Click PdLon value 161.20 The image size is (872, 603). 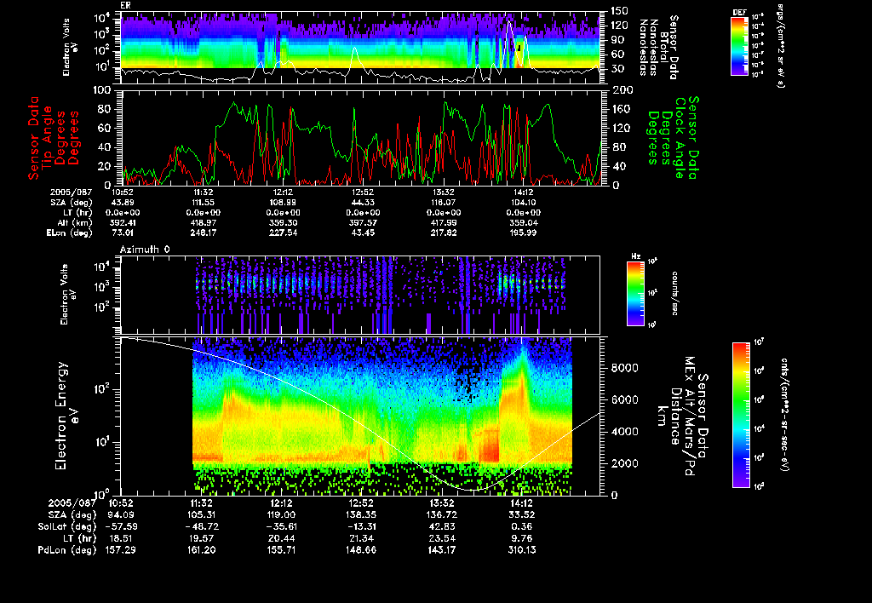(x=201, y=550)
